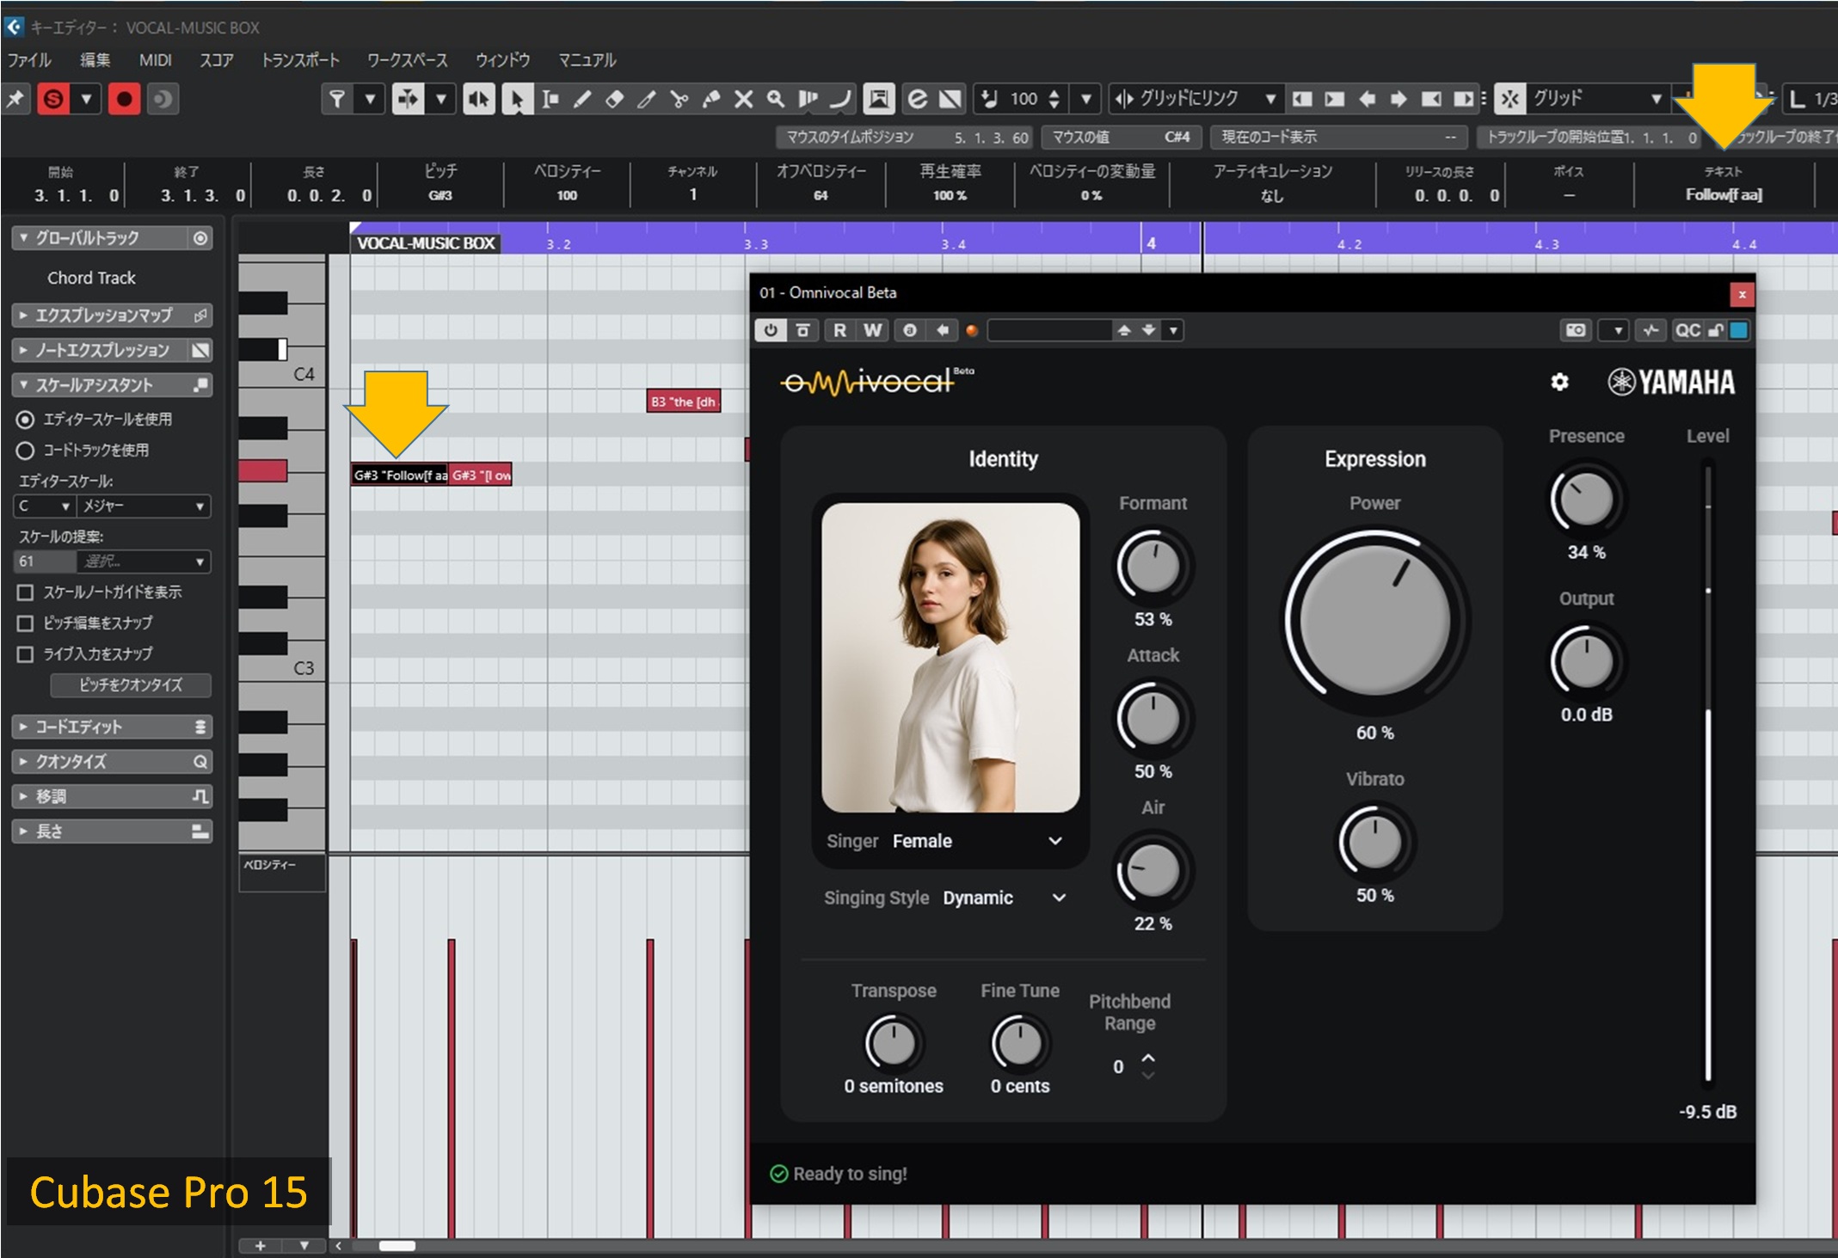The width and height of the screenshot is (1838, 1258).
Task: Select the Draw pencil tool
Action: point(582,100)
